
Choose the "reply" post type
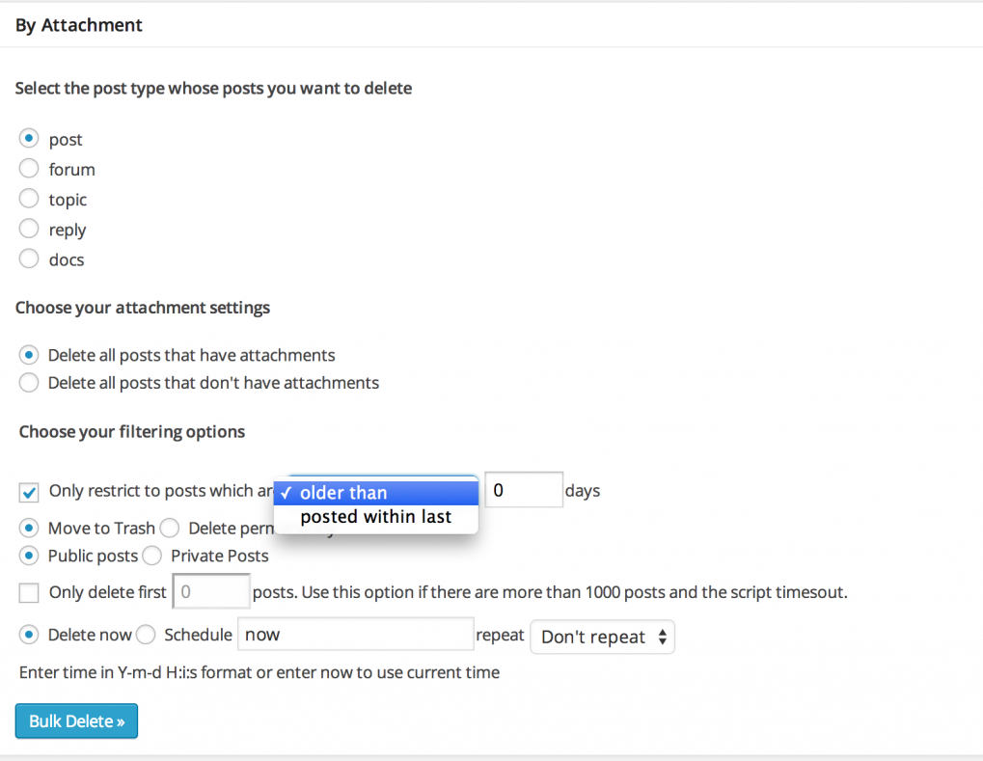click(x=28, y=230)
